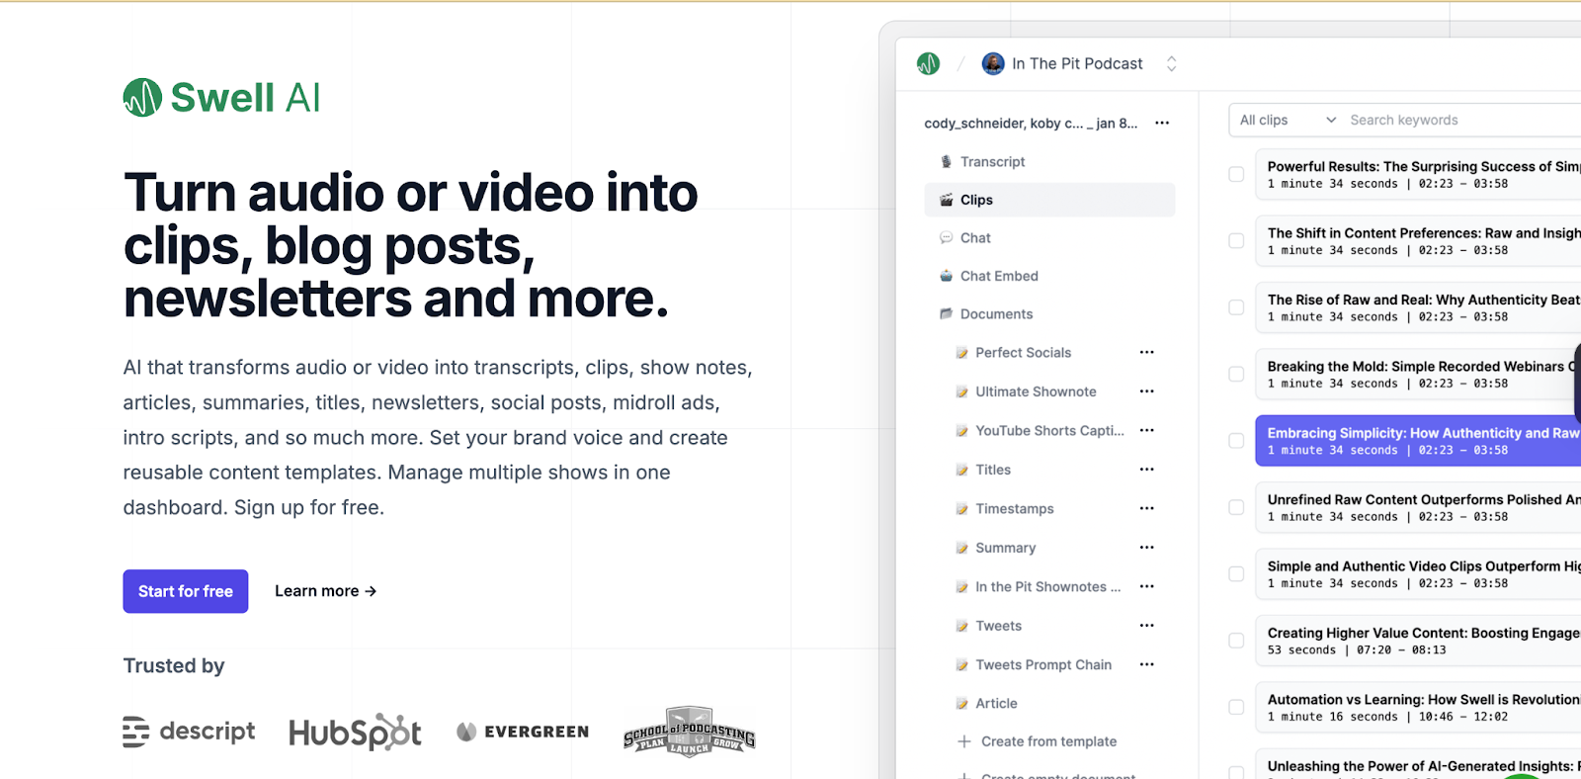1581x779 pixels.
Task: Select checkbox for Unrefined Raw Content clip
Action: tap(1236, 507)
